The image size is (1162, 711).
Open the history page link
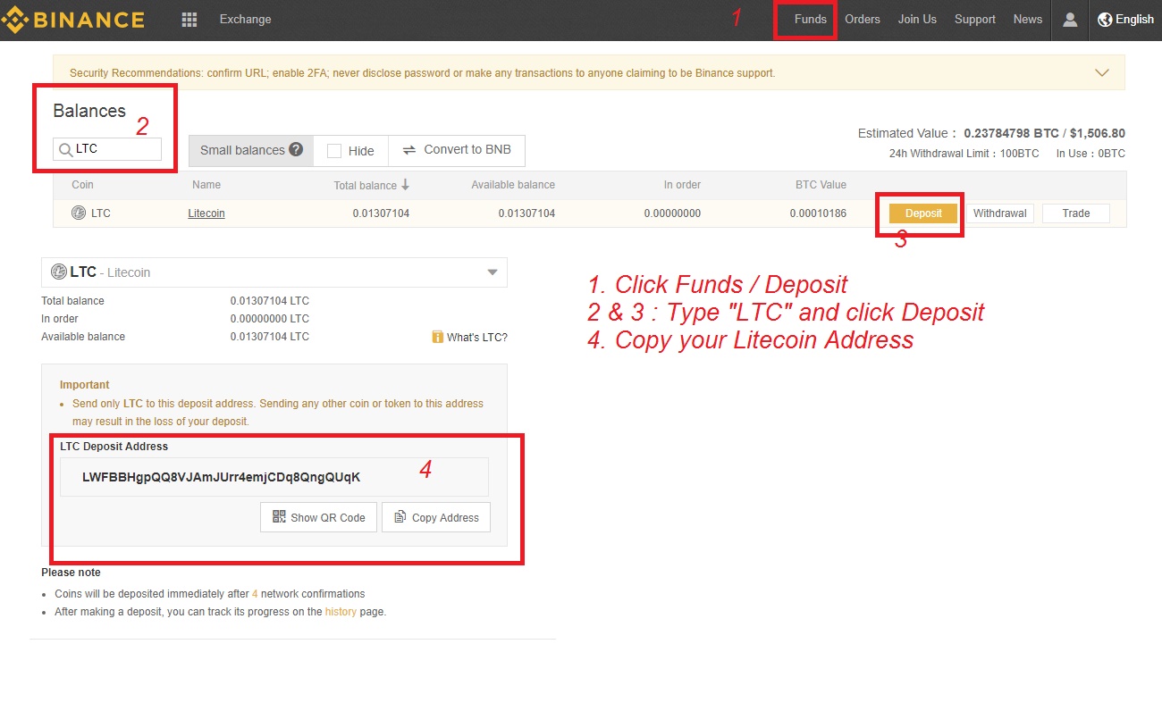click(x=341, y=612)
